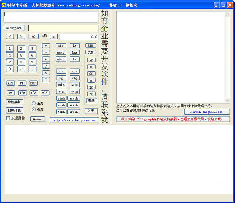235x203 pixels.
Task: Open the www.xuhengxiao.com website link
Action: [74, 120]
